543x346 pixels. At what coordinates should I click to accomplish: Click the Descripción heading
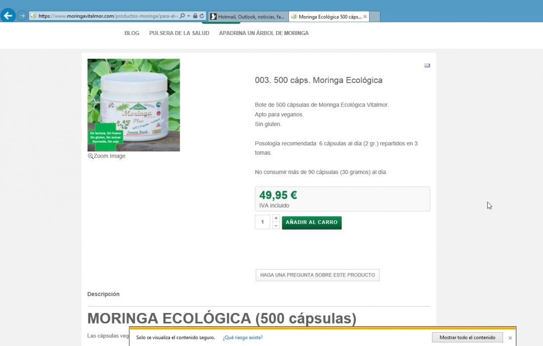(103, 294)
